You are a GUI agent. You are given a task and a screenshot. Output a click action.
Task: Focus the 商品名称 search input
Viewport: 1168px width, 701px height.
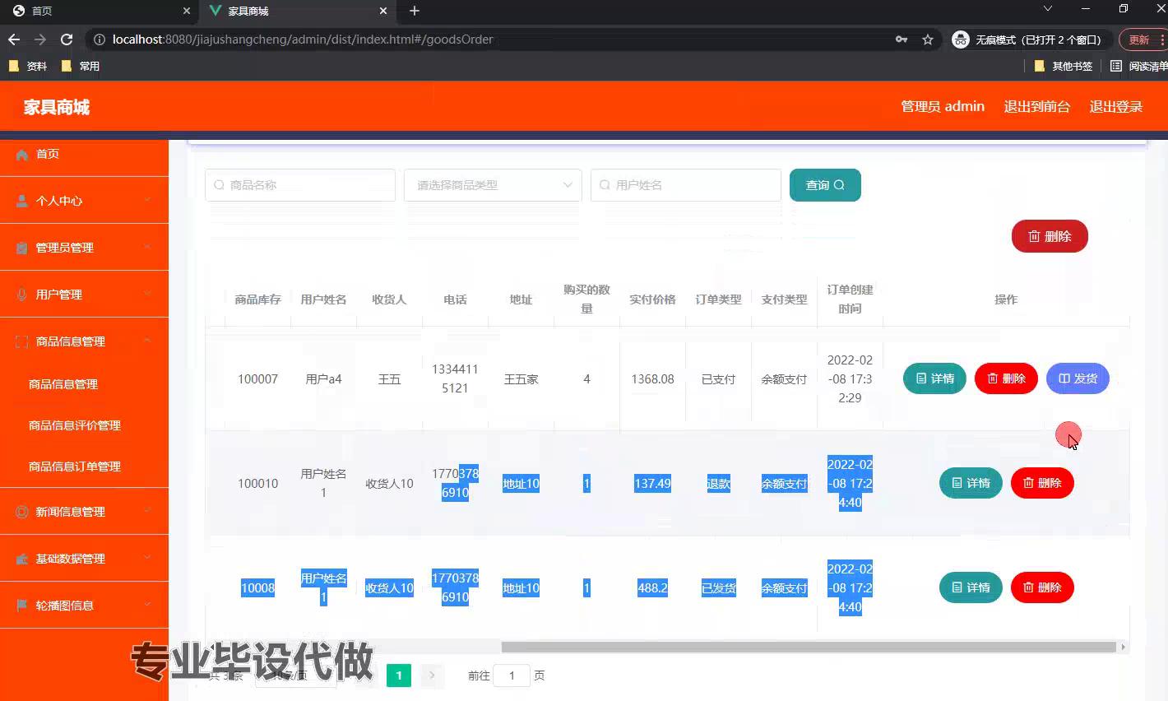pos(300,185)
